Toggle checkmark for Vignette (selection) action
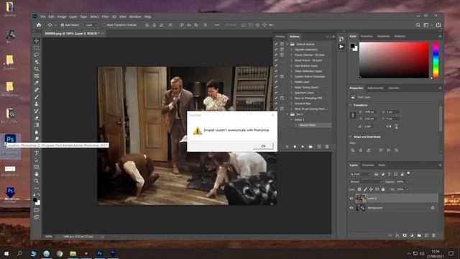 click(x=276, y=50)
